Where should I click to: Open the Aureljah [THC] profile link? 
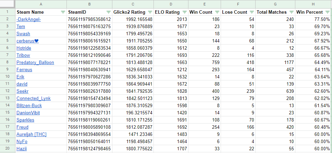tap(32, 135)
